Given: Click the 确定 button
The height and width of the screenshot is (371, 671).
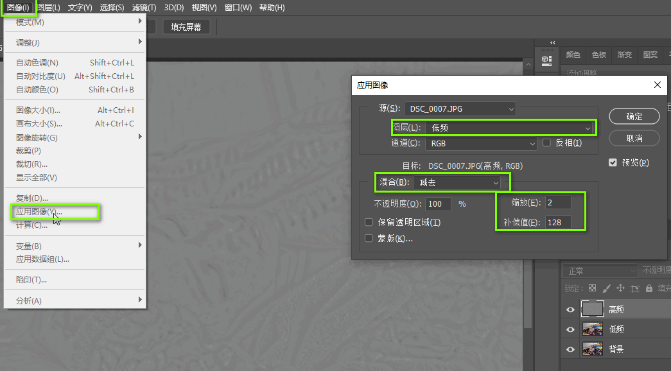Looking at the screenshot, I should point(634,116).
